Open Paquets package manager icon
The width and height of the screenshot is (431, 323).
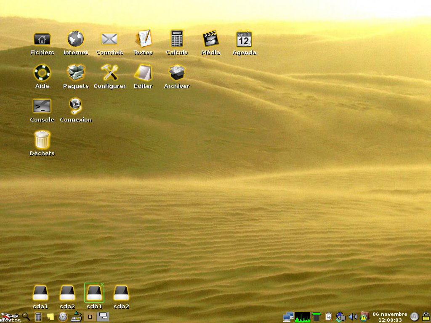click(76, 73)
